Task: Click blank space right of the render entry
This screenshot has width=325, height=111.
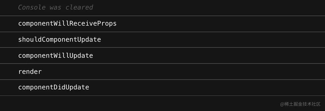Action: pos(177,72)
